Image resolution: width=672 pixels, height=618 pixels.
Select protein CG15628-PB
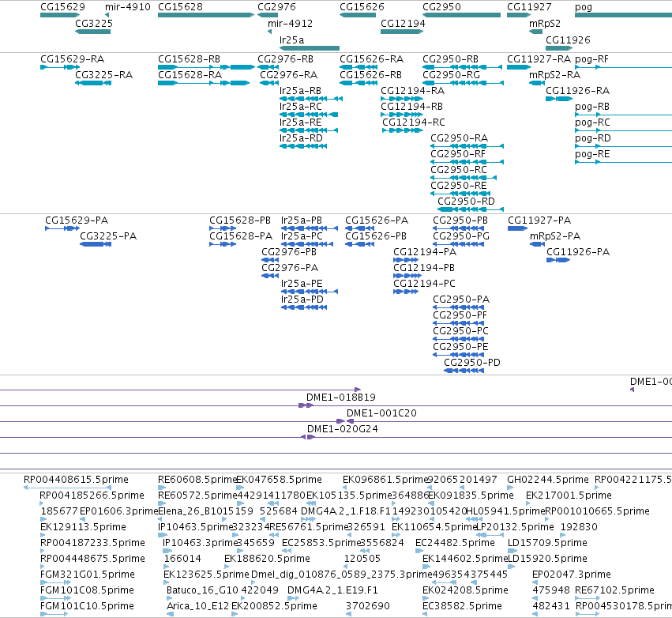point(223,228)
